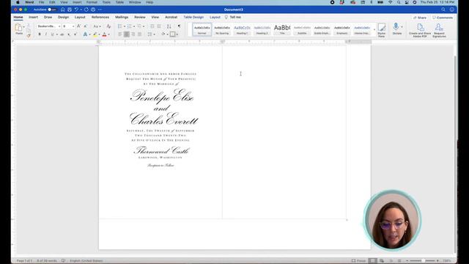This screenshot has height=264, width=469.
Task: Click the zoom slider in status bar
Action: [423, 261]
